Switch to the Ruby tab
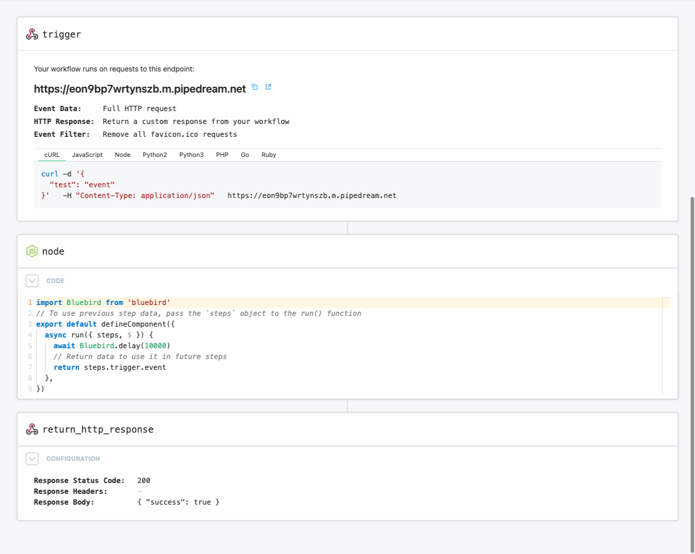The width and height of the screenshot is (695, 554). click(269, 155)
